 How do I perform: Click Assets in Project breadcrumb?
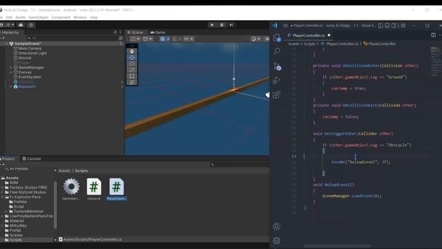point(64,171)
